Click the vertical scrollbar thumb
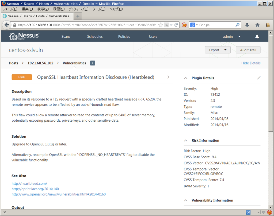Viewport: 274px width, 216px height. pos(271,83)
